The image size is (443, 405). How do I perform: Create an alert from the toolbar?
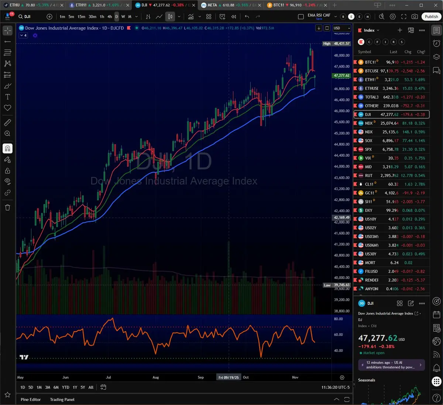pyautogui.click(x=222, y=17)
